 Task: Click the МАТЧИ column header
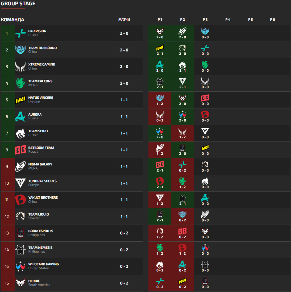(x=124, y=20)
